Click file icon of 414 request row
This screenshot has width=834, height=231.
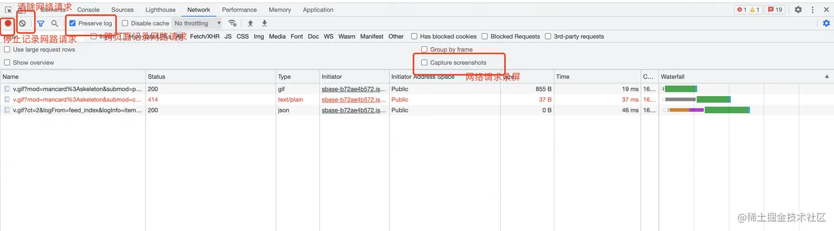point(7,100)
